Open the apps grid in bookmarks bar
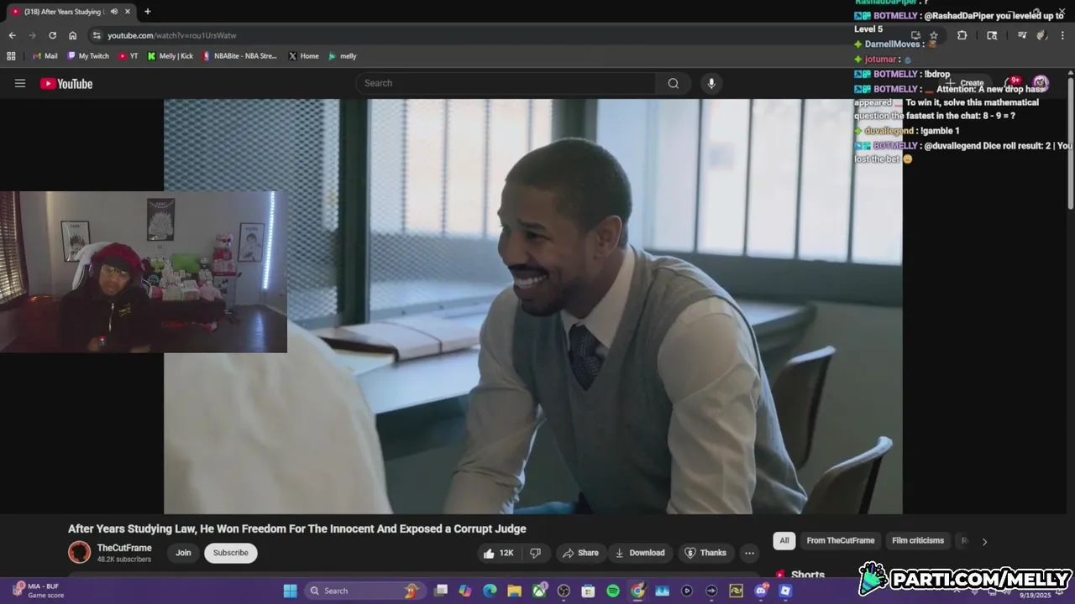 (x=11, y=56)
